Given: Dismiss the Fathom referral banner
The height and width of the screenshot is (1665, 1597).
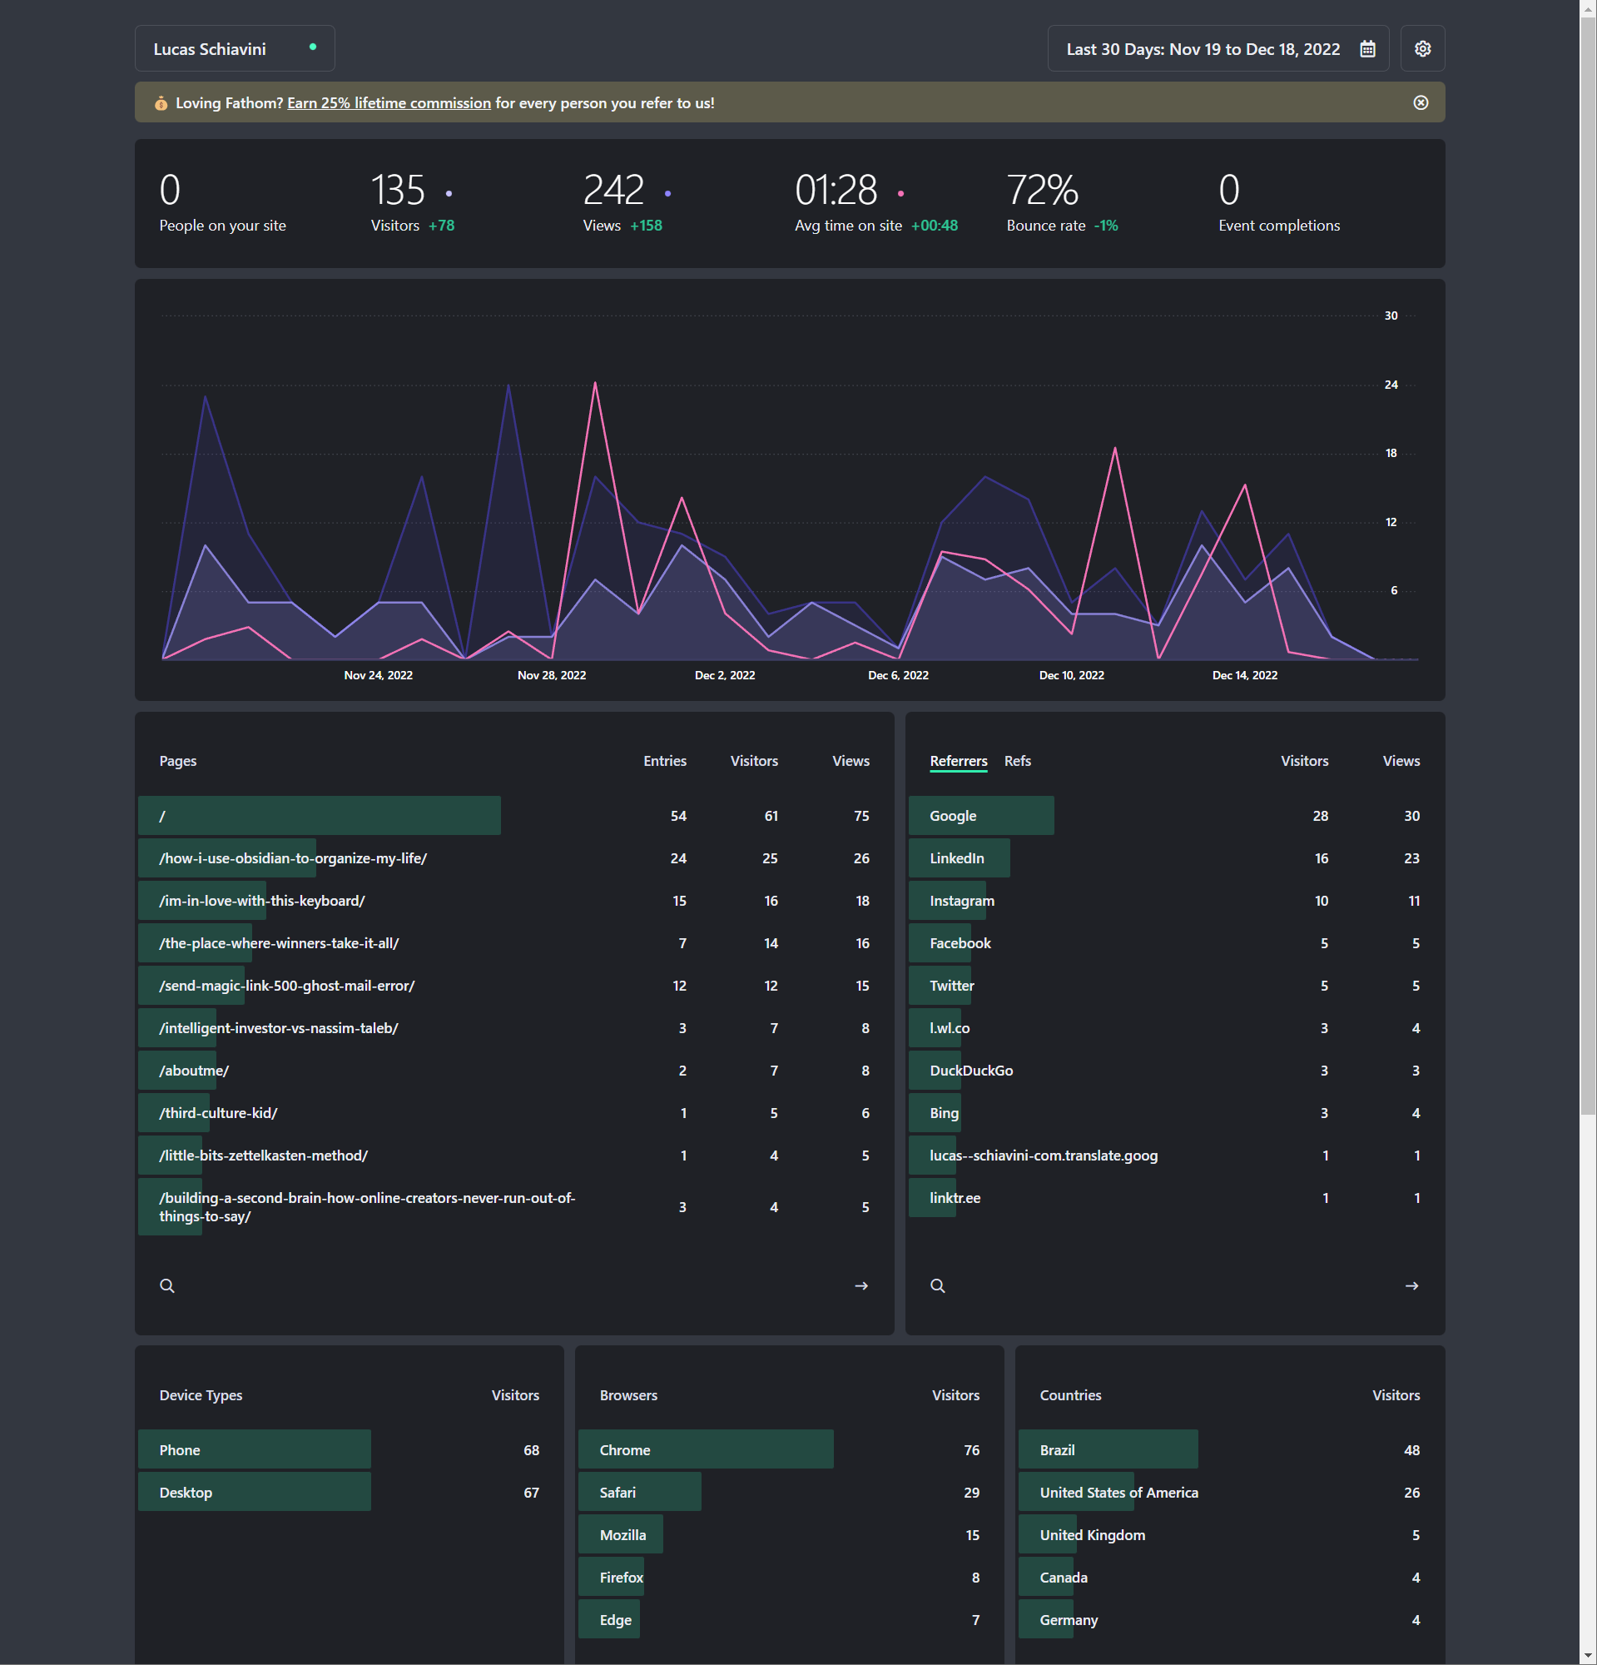Looking at the screenshot, I should [1421, 102].
